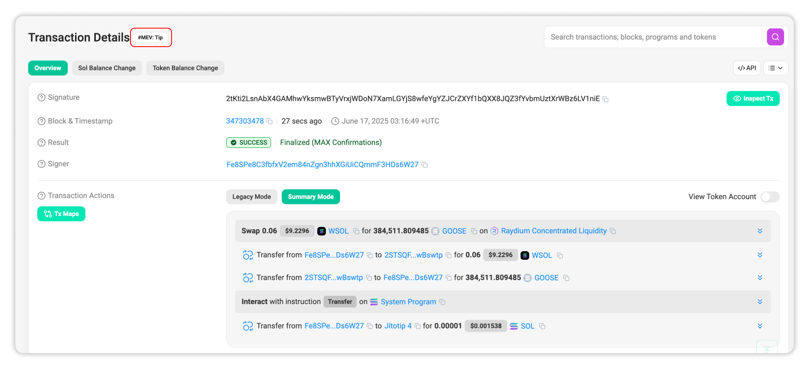Copy the signer address
The image size is (809, 370).
pos(425,165)
